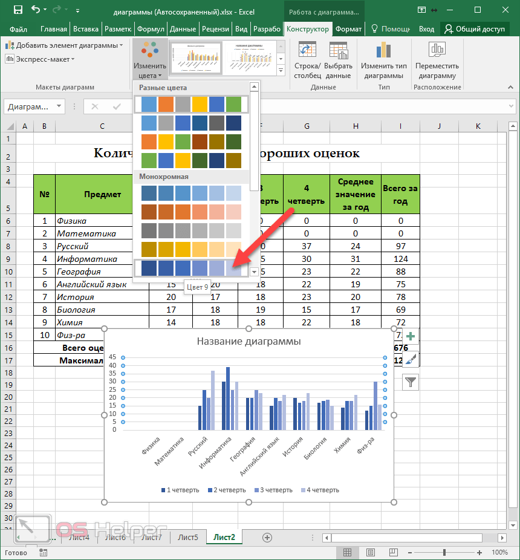
Task: Switch to sheet Лист2
Action: [224, 537]
